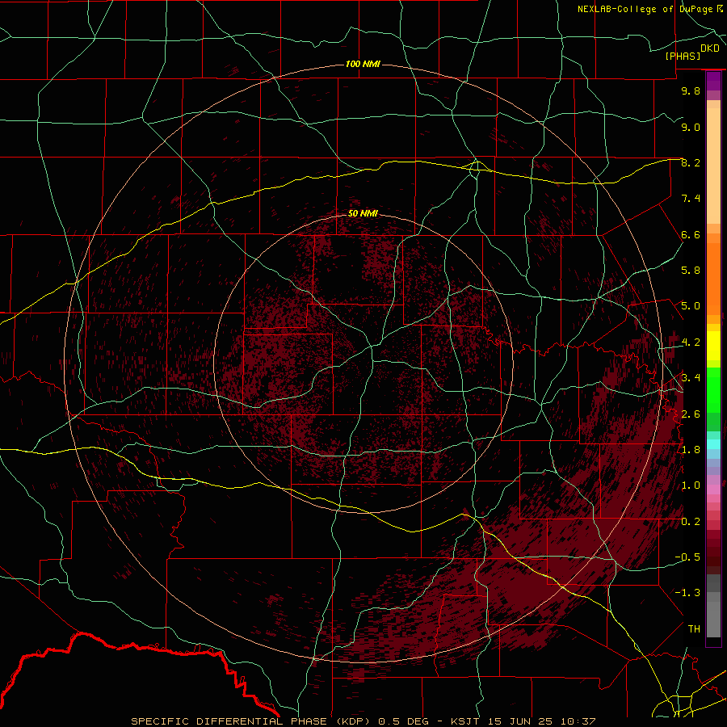Click the -0.5 scale value
Image resolution: width=727 pixels, height=727 pixels.
coord(687,557)
